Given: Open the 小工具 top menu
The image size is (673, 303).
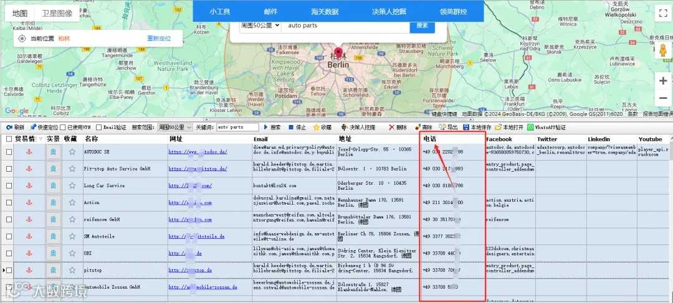Looking at the screenshot, I should pyautogui.click(x=219, y=12).
